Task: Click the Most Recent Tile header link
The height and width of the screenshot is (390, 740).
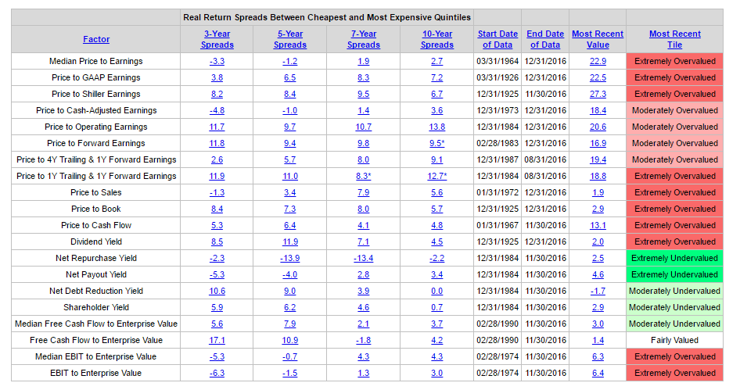Action: click(675, 39)
